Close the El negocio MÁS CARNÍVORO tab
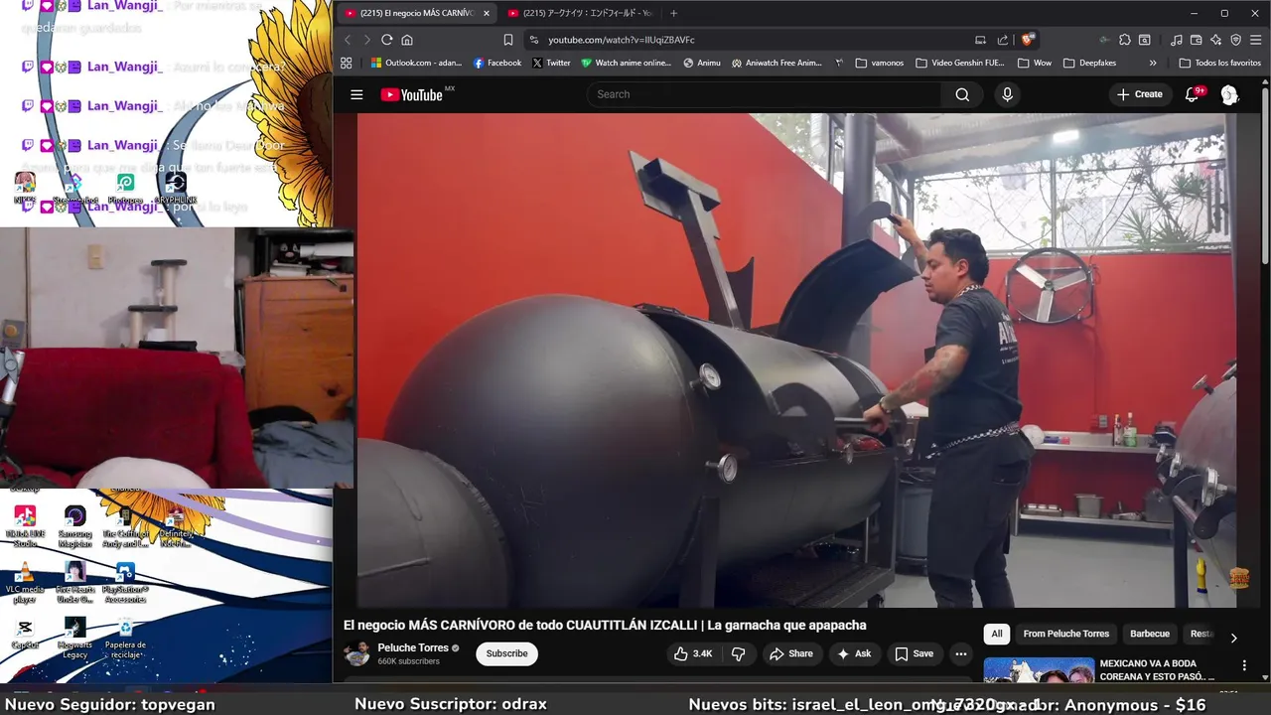 487,13
